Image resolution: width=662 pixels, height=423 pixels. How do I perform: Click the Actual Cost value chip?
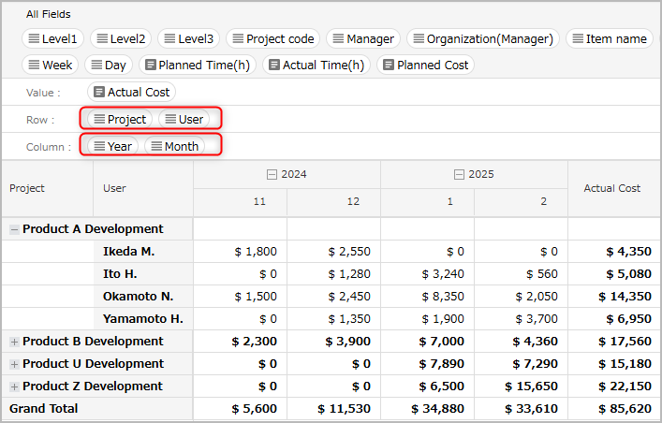[x=132, y=92]
